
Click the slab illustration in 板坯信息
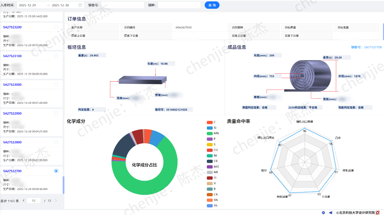tap(143, 80)
